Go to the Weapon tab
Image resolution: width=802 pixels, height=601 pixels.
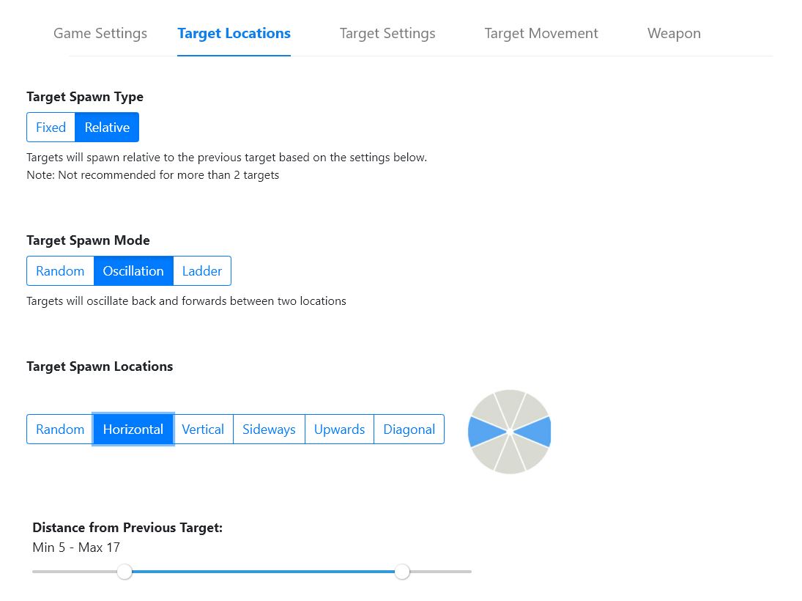coord(674,34)
